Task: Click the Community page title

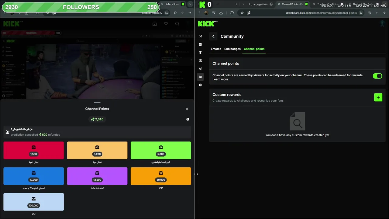Action: point(232,36)
